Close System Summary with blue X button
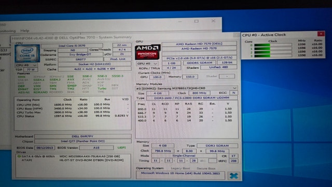 [x=234, y=176]
